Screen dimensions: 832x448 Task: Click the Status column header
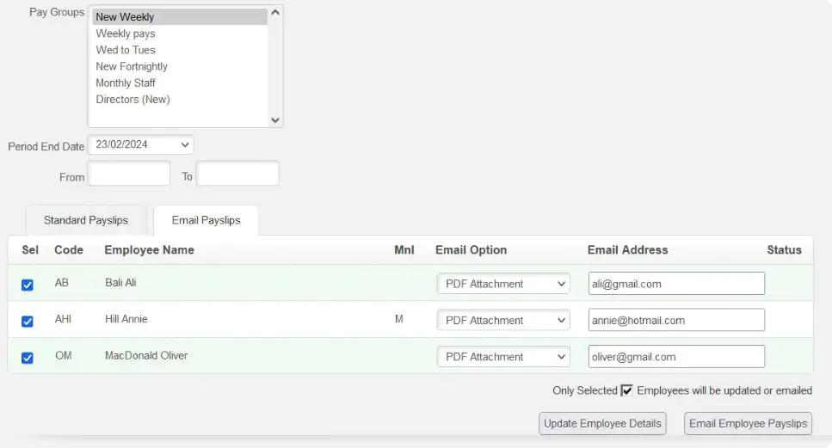[x=784, y=250]
